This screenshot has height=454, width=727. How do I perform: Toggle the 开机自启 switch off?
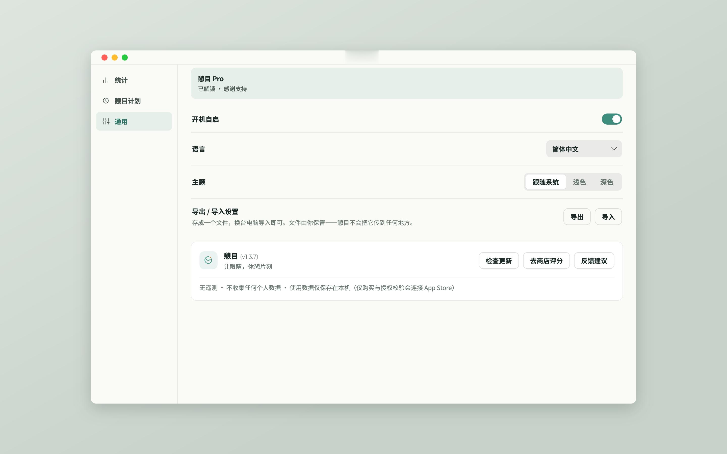coord(611,119)
